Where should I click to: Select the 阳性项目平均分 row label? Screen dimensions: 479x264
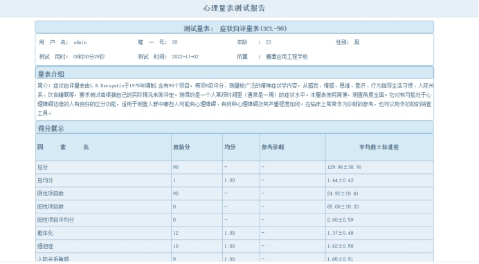click(x=55, y=220)
